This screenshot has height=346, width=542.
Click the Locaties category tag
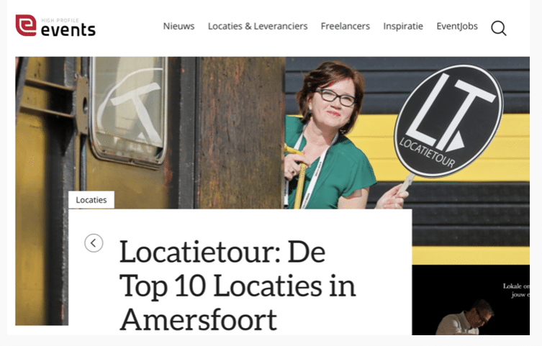91,200
